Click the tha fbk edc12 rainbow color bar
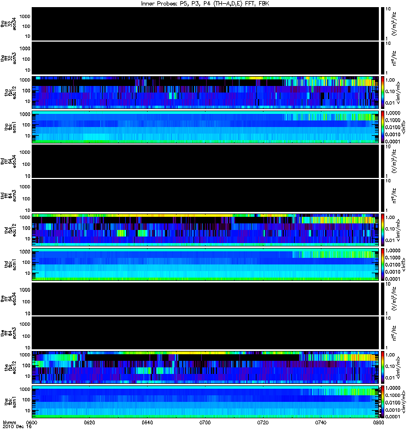The height and width of the screenshot is (438, 410). (x=383, y=93)
